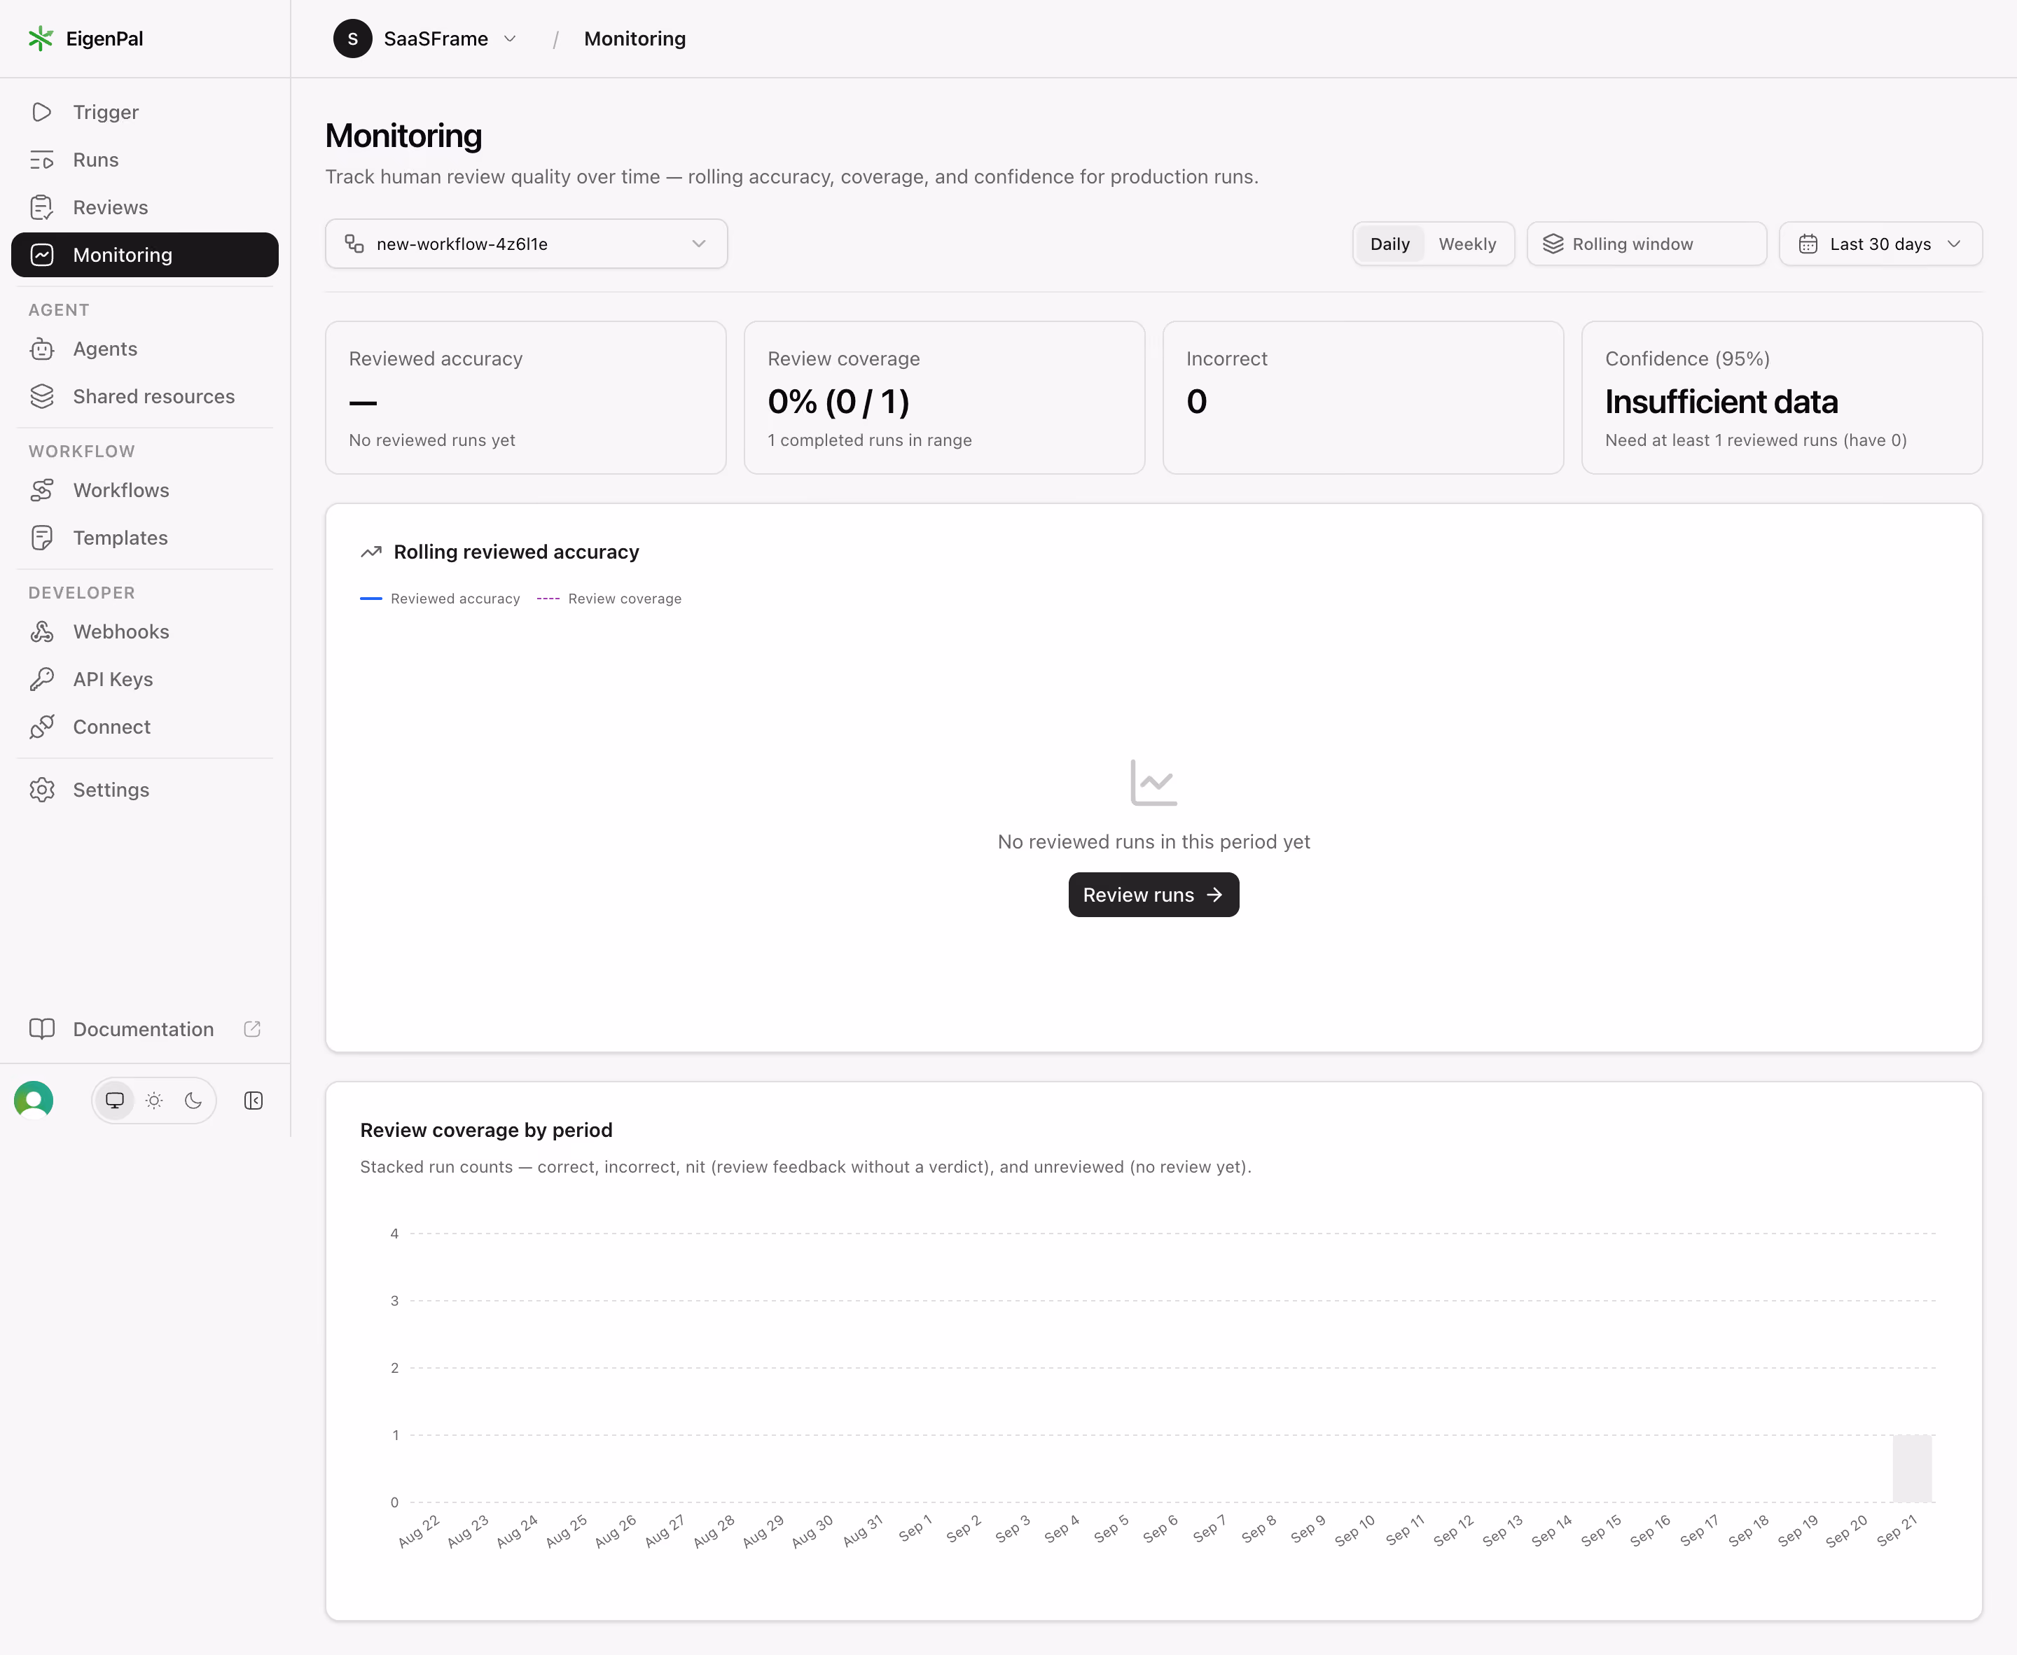Open the API Keys page
The height and width of the screenshot is (1655, 2017).
coord(145,680)
